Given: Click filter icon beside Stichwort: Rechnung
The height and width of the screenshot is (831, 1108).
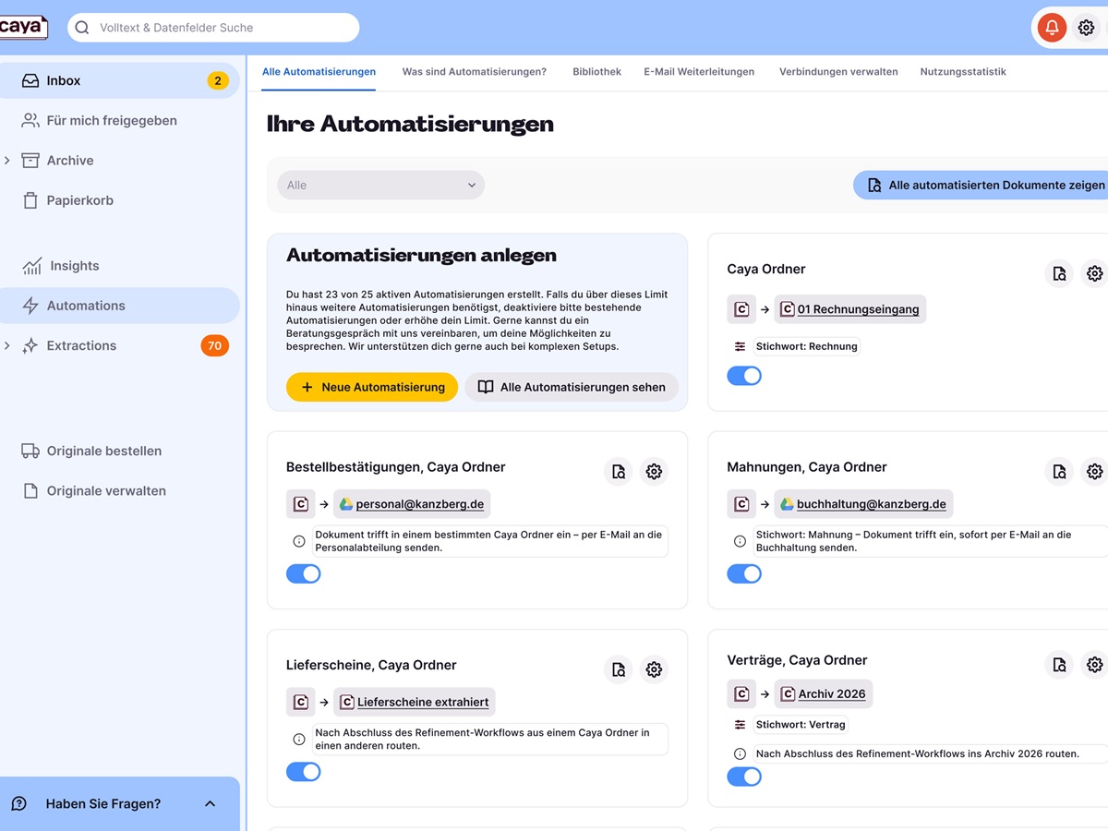Looking at the screenshot, I should 740,346.
